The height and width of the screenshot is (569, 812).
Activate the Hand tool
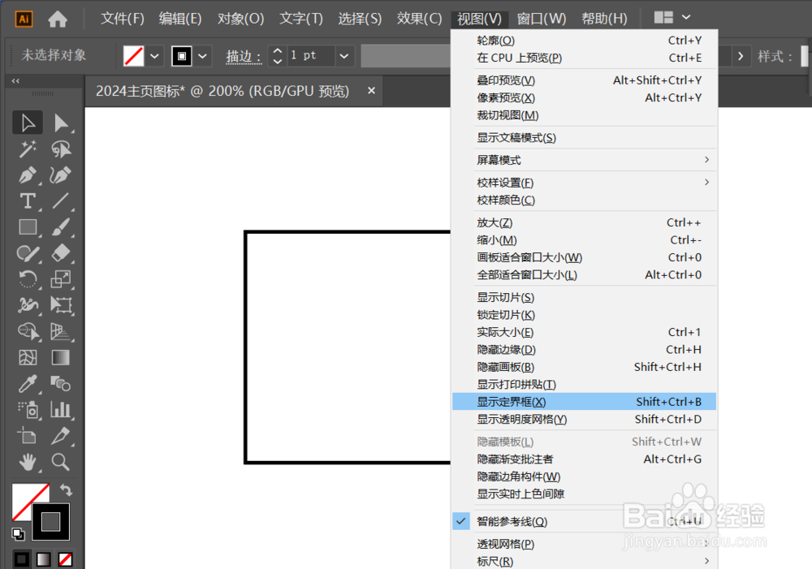(x=28, y=462)
